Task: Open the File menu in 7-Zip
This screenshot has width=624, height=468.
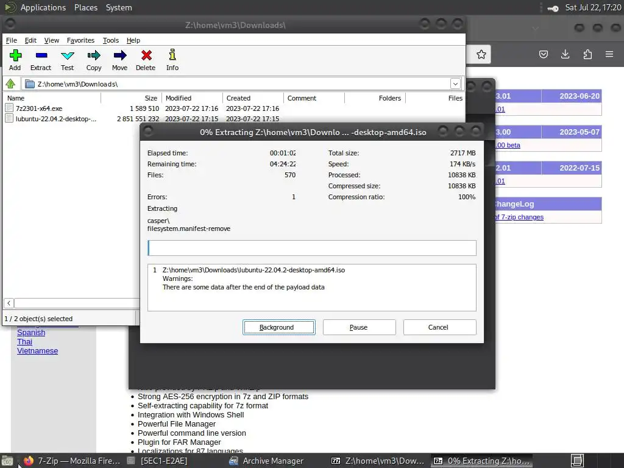Action: point(12,40)
